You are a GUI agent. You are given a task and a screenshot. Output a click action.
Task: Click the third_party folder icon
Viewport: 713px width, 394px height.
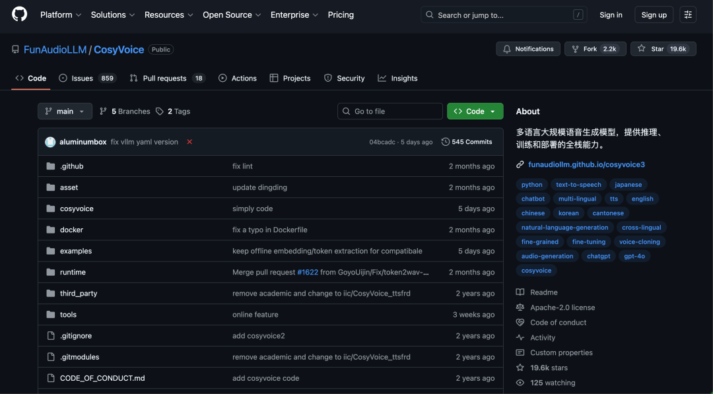[x=50, y=293]
